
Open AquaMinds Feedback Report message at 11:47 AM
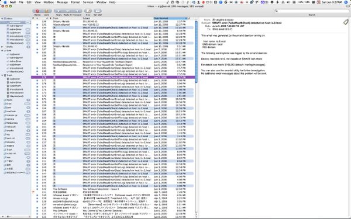(x=112, y=62)
